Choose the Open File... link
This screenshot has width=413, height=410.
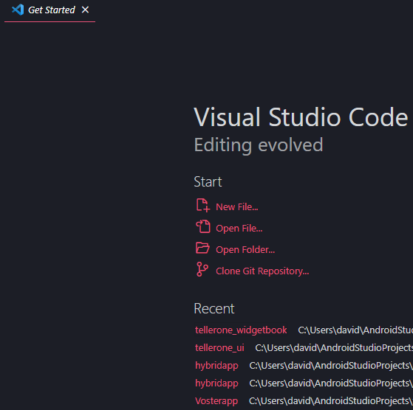pos(239,228)
